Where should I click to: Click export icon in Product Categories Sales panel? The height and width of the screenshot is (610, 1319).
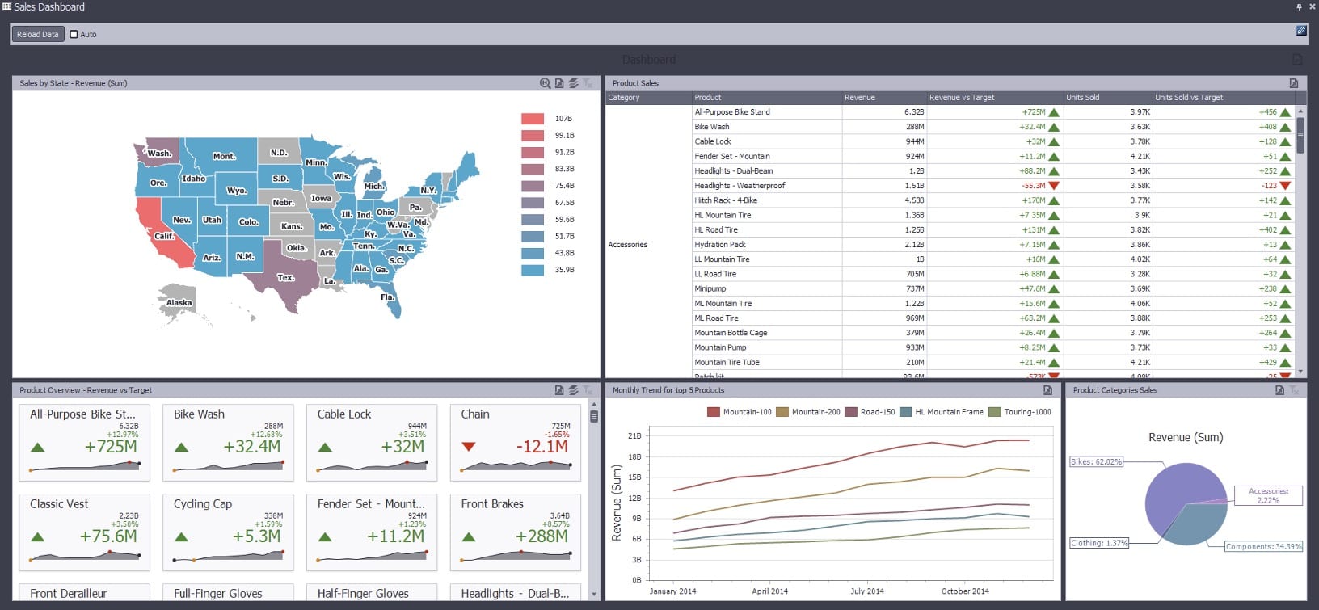1279,390
